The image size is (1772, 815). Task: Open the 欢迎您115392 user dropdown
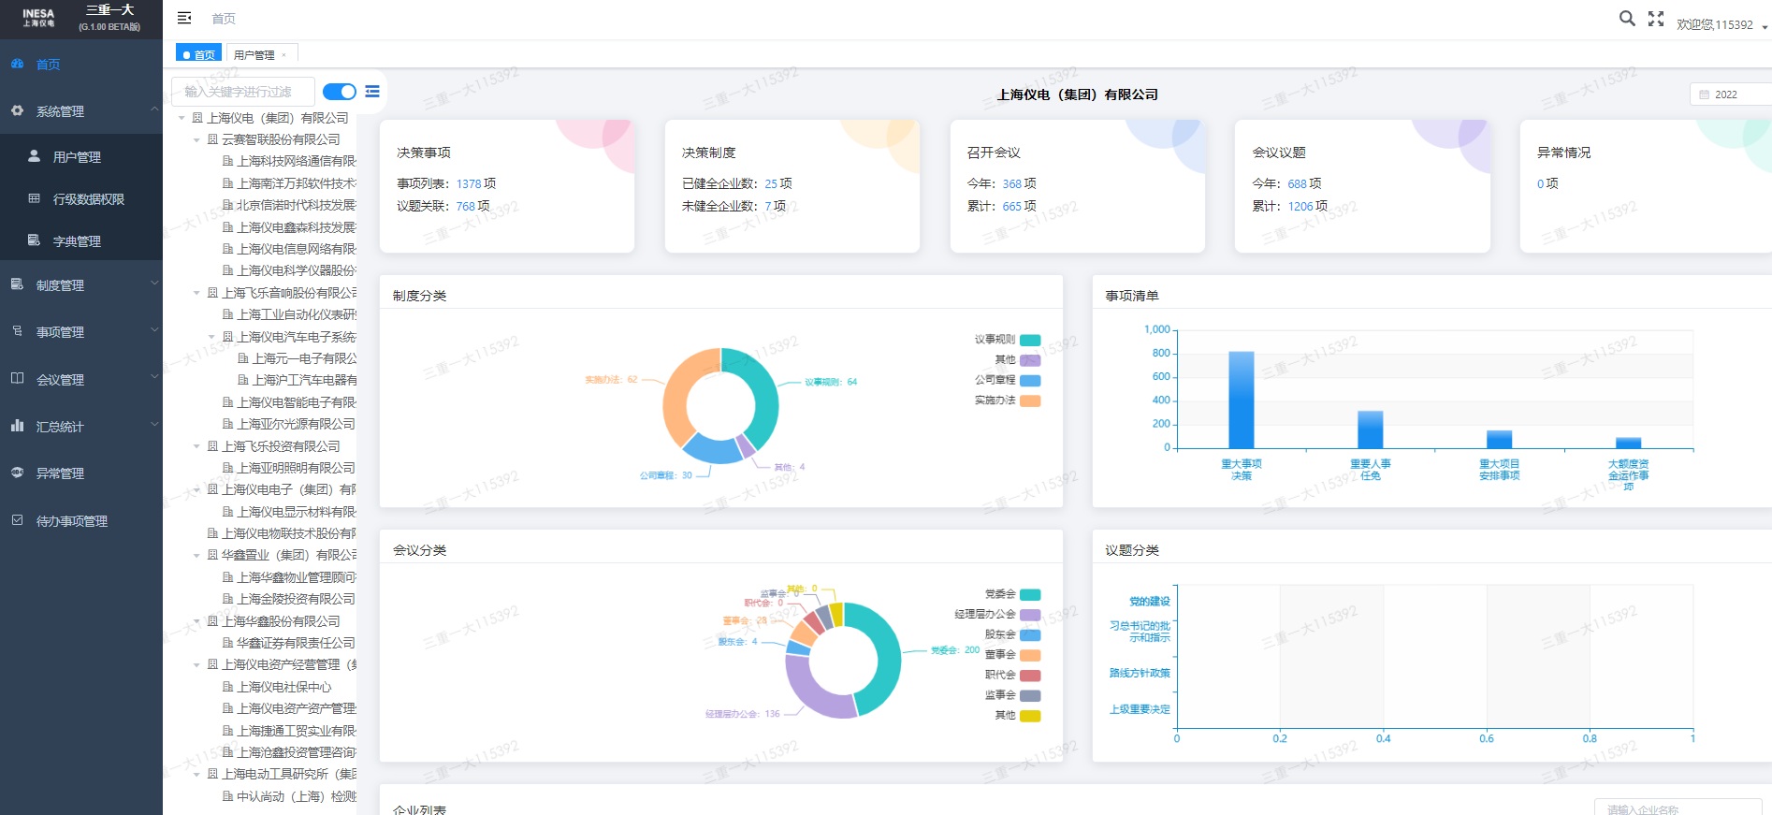pyautogui.click(x=1721, y=25)
